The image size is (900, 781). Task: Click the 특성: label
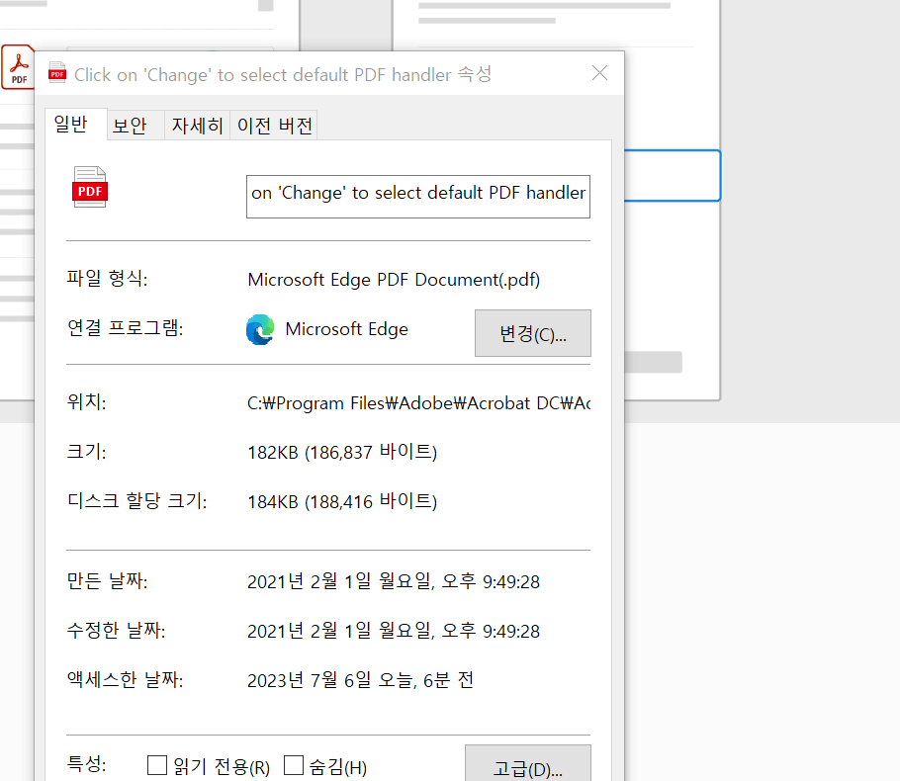(x=87, y=764)
